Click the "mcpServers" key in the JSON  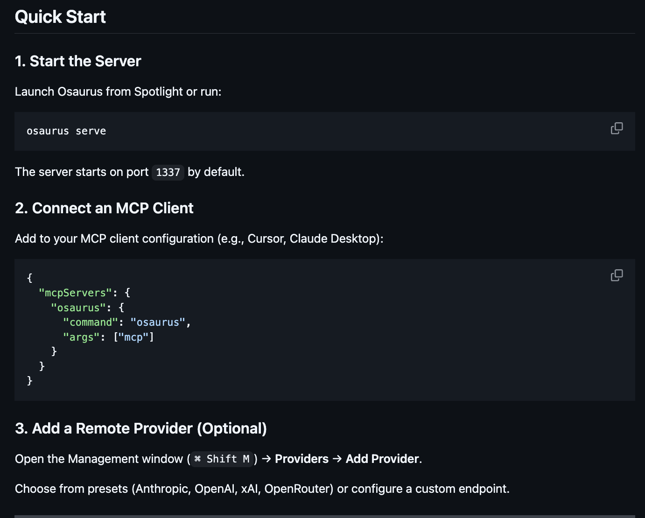[75, 293]
